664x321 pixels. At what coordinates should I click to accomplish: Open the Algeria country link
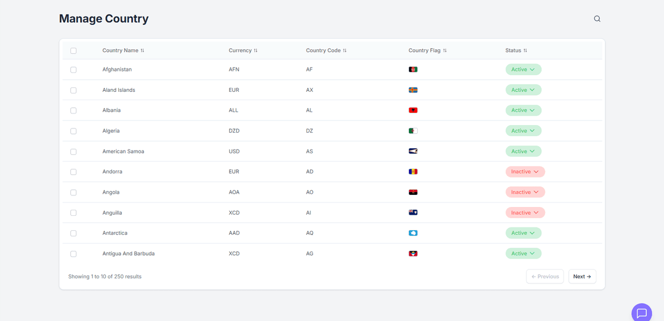(111, 131)
